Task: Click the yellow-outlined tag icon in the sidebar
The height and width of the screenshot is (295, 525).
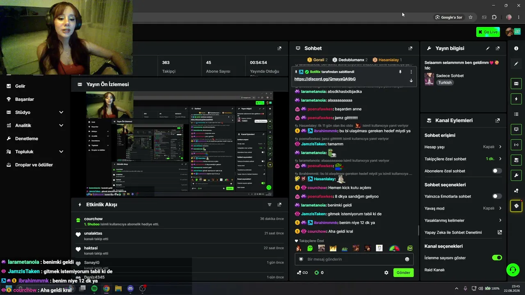Action: pyautogui.click(x=516, y=206)
